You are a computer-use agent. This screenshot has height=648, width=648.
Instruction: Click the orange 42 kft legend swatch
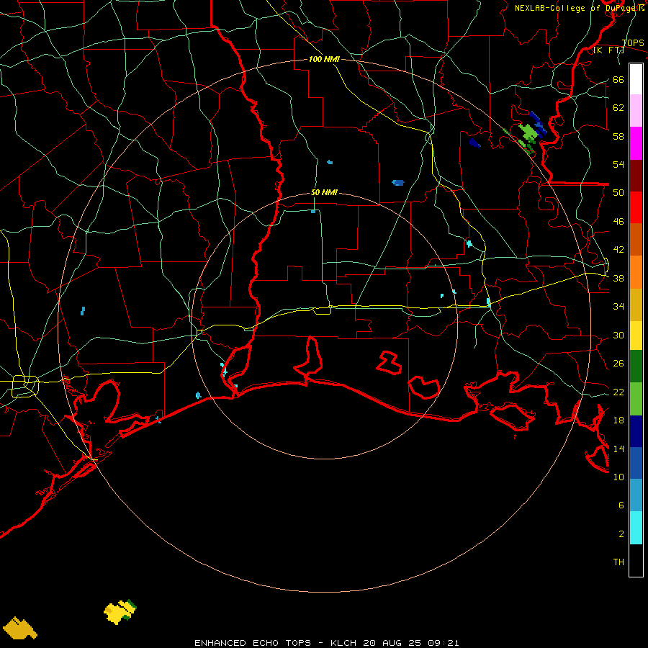click(636, 272)
